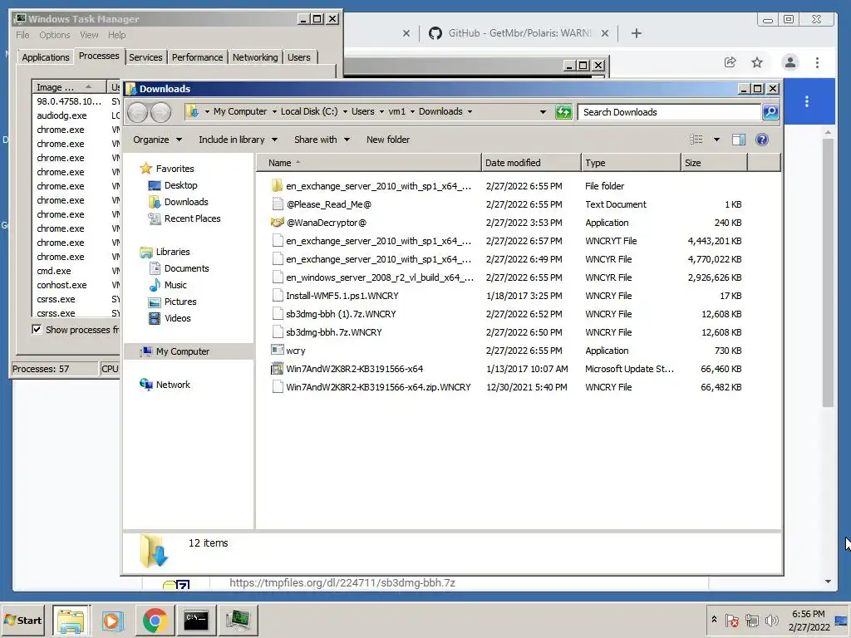Select sb3dmg-bbh.7z.WNCRY file row

[334, 332]
